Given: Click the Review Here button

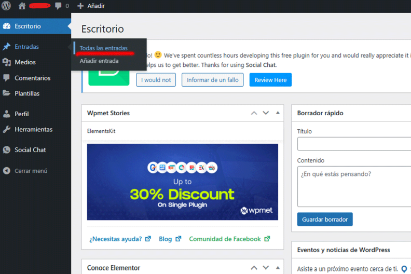Looking at the screenshot, I should [x=270, y=80].
